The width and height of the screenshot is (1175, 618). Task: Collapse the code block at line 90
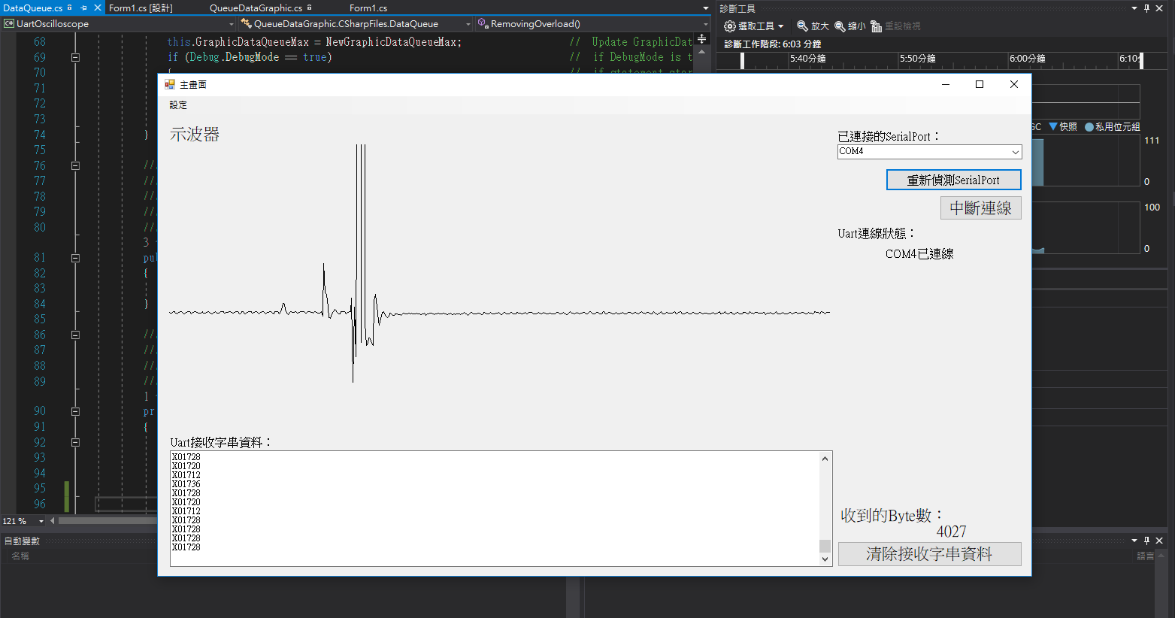click(x=75, y=411)
